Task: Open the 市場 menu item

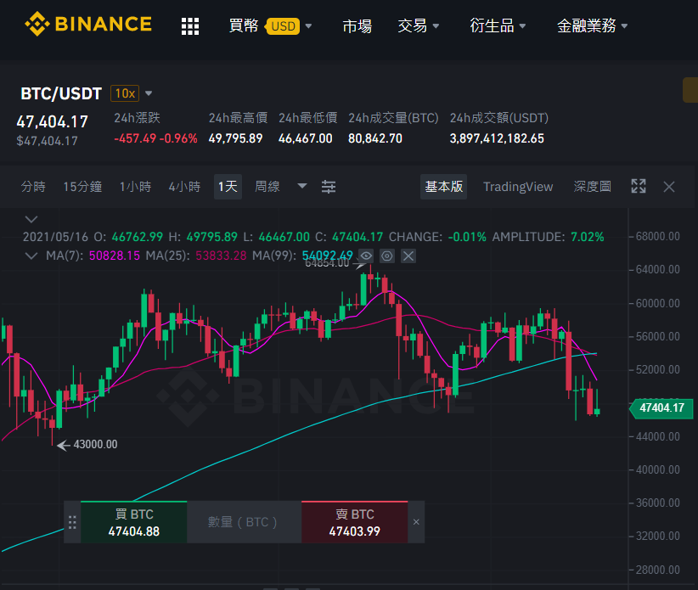Action: pyautogui.click(x=357, y=25)
